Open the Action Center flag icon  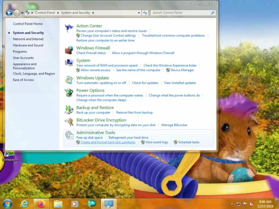(69, 28)
